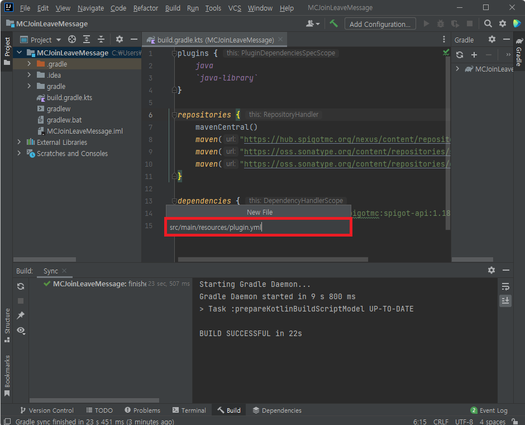Click Collapse All in Project panel
Image resolution: width=525 pixels, height=425 pixels.
point(101,40)
